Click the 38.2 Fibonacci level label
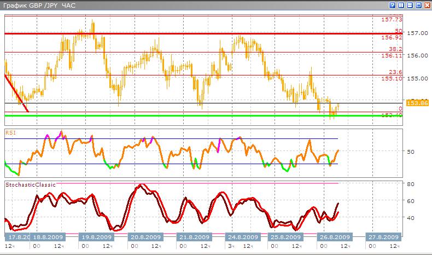Image resolution: width=432 pixels, height=255 pixels. (x=395, y=49)
